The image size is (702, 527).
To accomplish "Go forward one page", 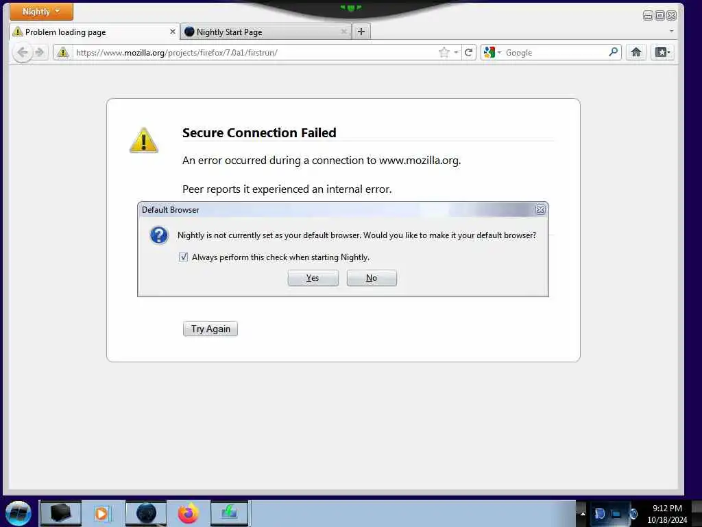I will (40, 52).
